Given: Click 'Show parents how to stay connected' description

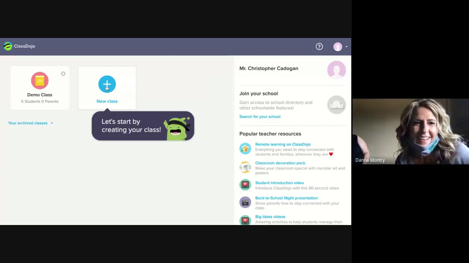Looking at the screenshot, I should (297, 206).
